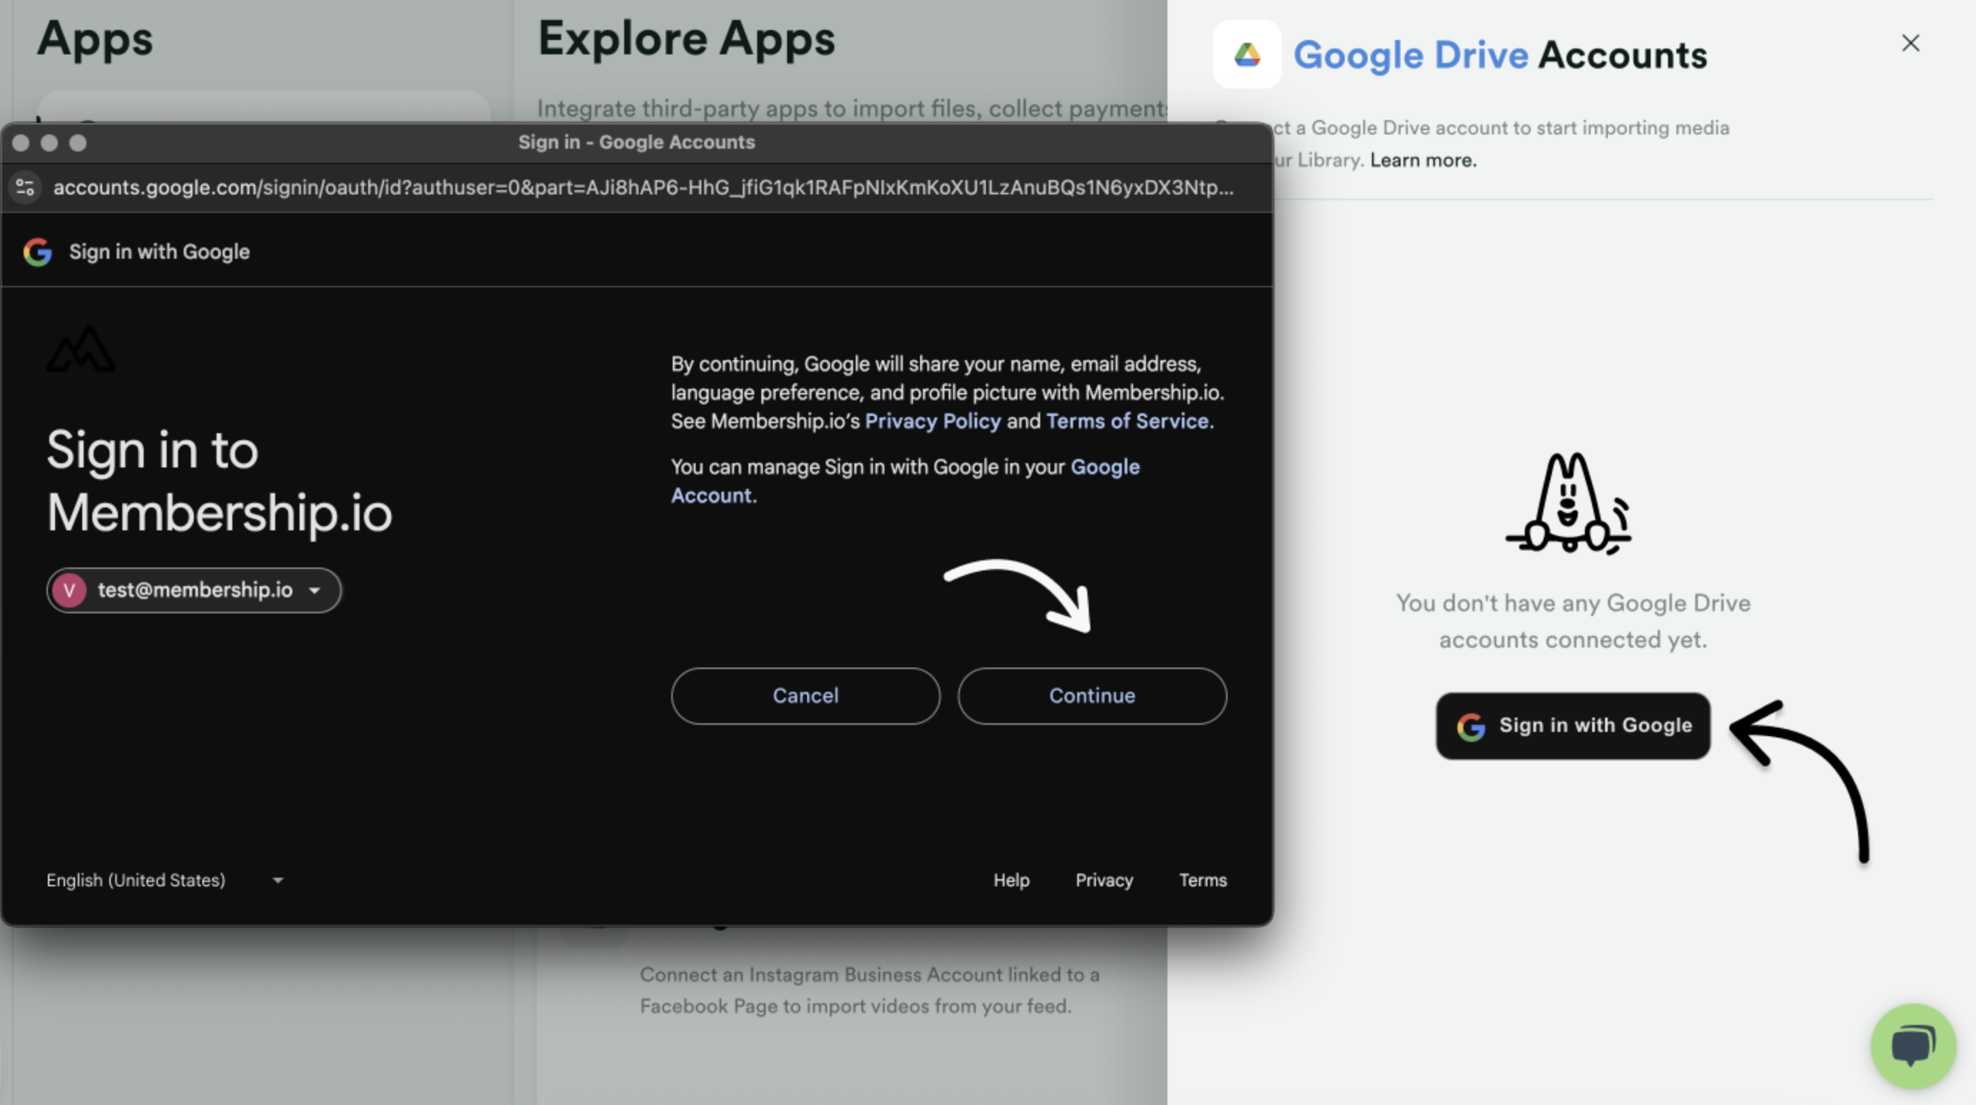Image resolution: width=1976 pixels, height=1105 pixels.
Task: Click the Explore Apps heading
Action: [686, 39]
